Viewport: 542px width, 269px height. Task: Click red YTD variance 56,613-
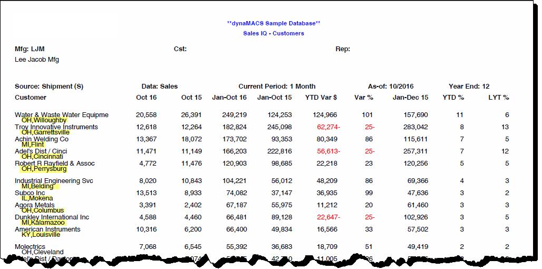pyautogui.click(x=328, y=151)
